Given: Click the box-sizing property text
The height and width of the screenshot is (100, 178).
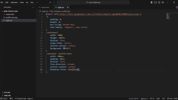Looking at the screenshot, I should click(x=56, y=25).
